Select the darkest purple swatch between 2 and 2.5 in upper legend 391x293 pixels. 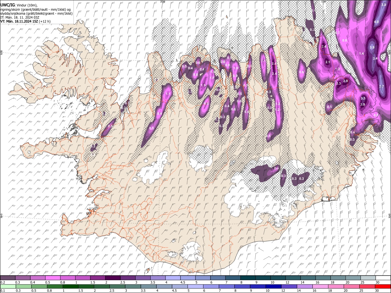pos(113,278)
